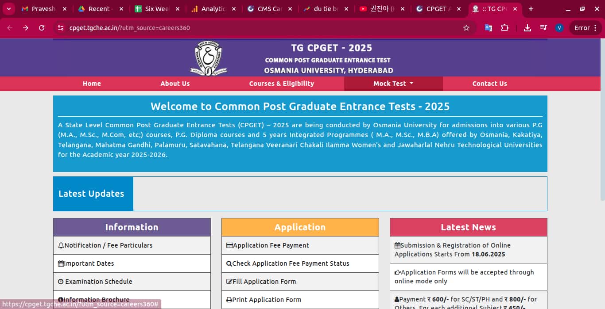Image resolution: width=605 pixels, height=309 pixels.
Task: Click the printer icon beside Print Application Form
Action: click(x=229, y=300)
